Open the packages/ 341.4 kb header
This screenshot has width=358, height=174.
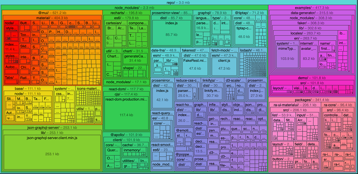pos(313,100)
